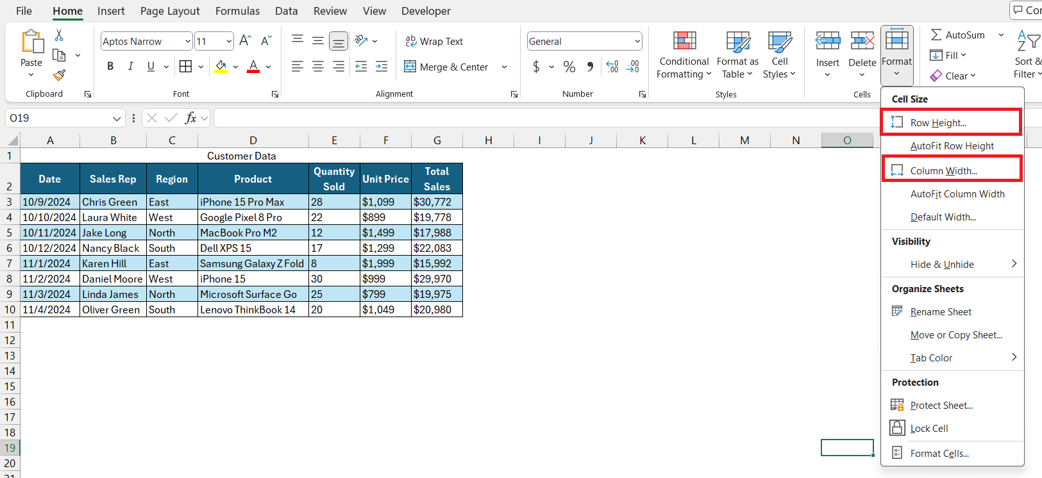Open the Clear dropdown
This screenshot has width=1042, height=478.
point(953,76)
